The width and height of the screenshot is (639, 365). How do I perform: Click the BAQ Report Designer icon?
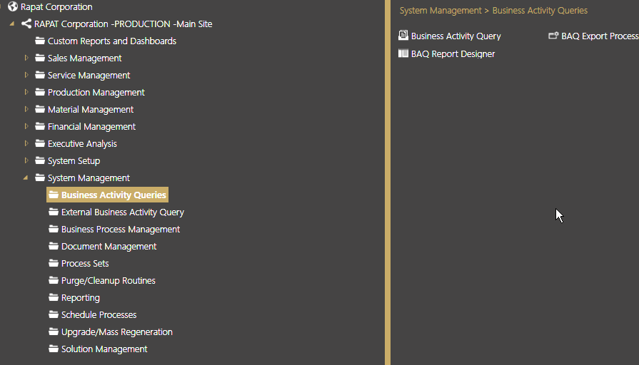(403, 53)
